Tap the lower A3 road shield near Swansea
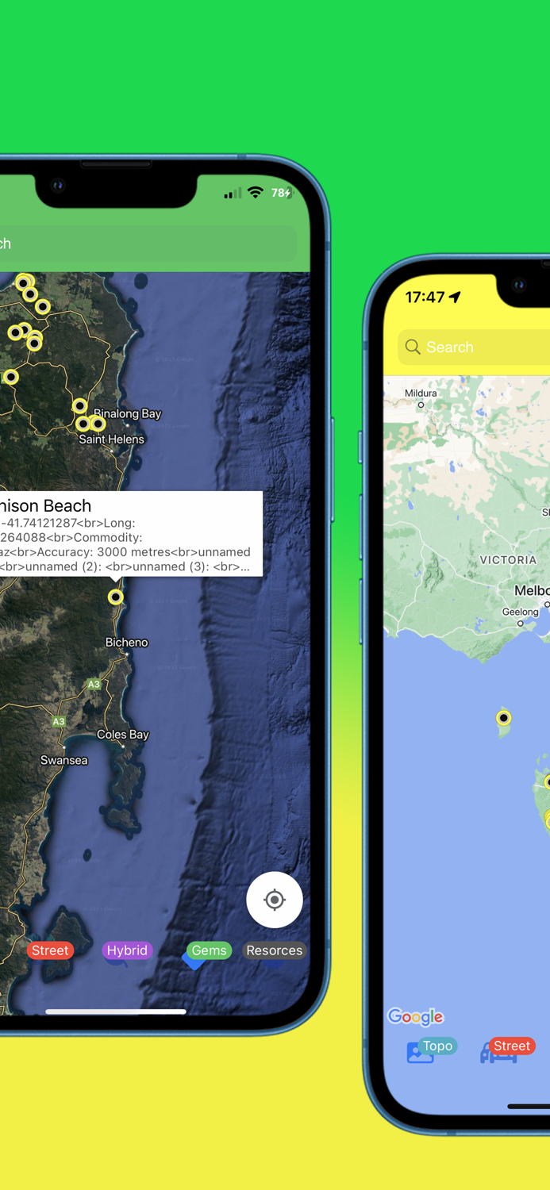 59,722
